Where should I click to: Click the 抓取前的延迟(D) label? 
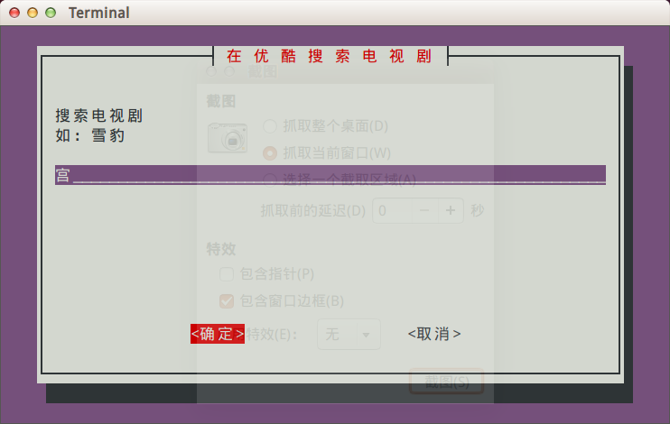pos(313,210)
